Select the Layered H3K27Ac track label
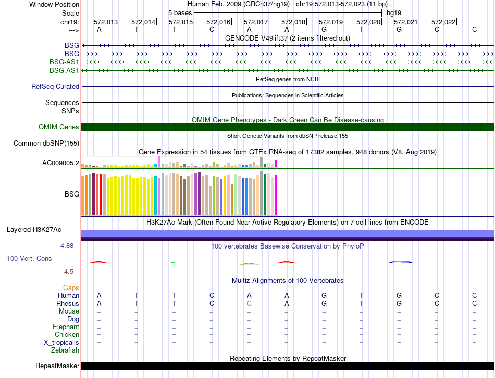This screenshot has height=378, width=495. [34, 230]
